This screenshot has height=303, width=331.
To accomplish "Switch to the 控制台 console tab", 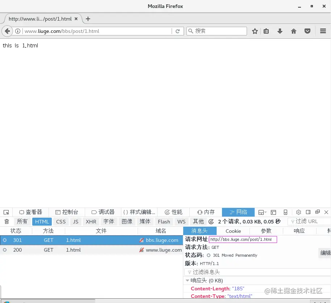I will (67, 212).
